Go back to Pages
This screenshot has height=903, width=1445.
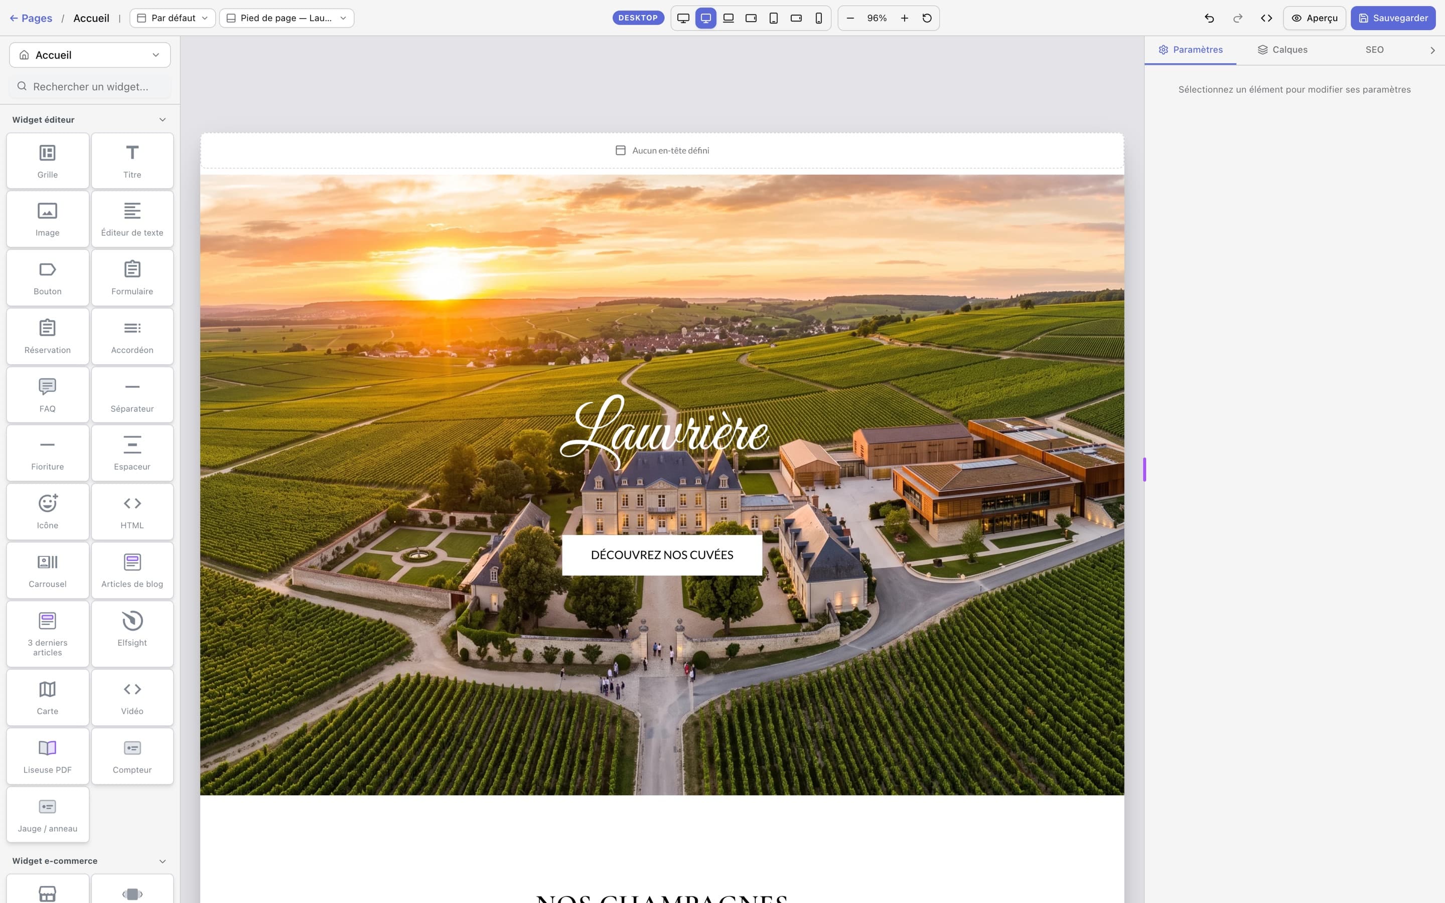coord(31,18)
